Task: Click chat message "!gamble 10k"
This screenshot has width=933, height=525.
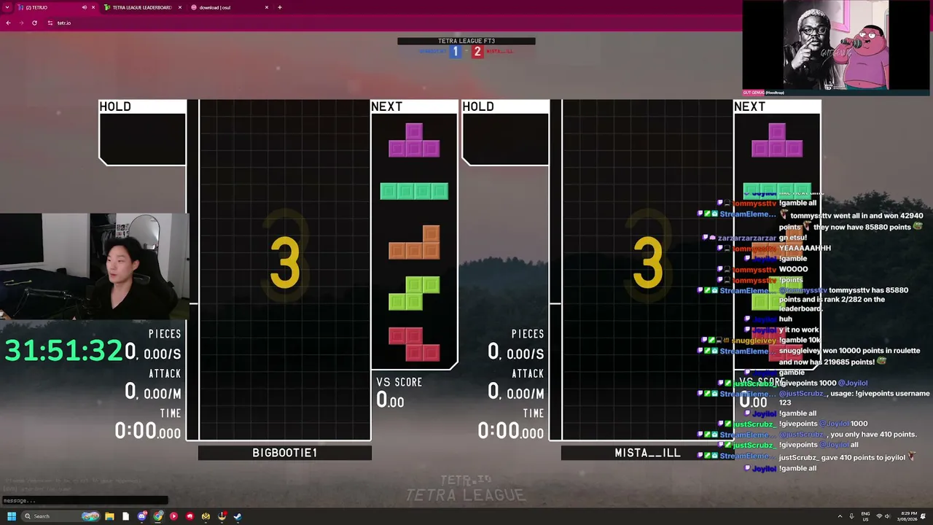Action: pos(798,340)
